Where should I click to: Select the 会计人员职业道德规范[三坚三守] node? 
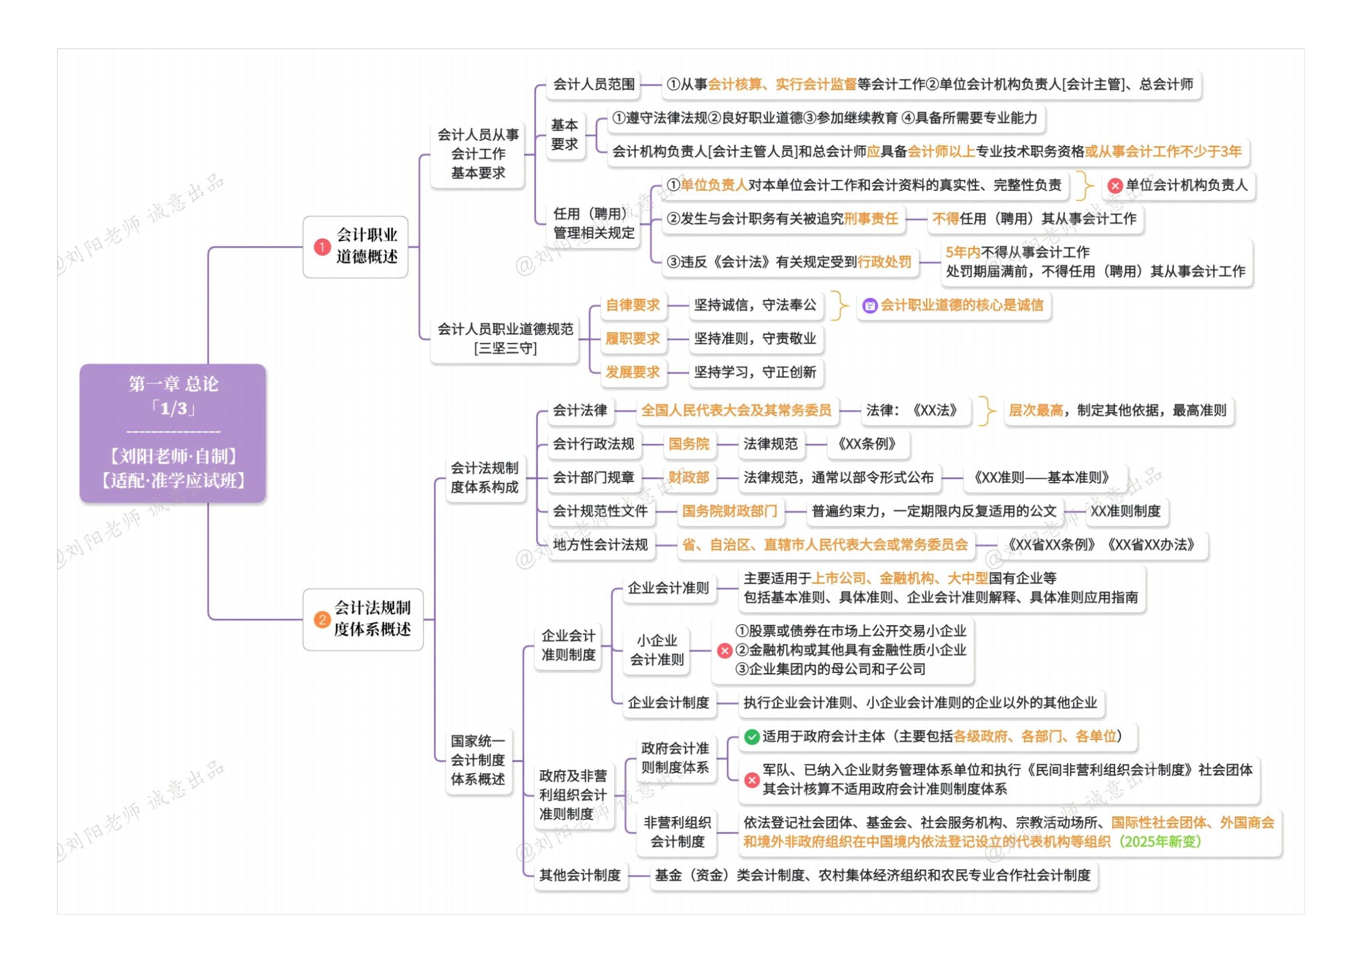tap(504, 338)
